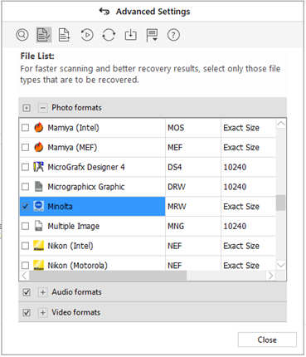Click the Close button
Image resolution: width=306 pixels, height=357 pixels.
click(267, 340)
